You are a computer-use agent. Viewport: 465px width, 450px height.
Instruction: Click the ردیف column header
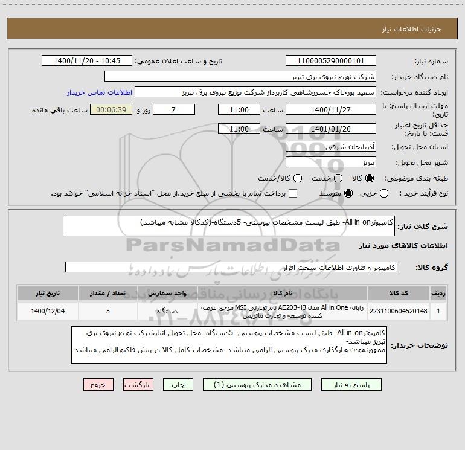pos(438,293)
